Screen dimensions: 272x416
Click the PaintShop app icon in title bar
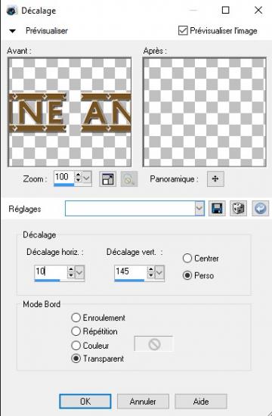12,11
